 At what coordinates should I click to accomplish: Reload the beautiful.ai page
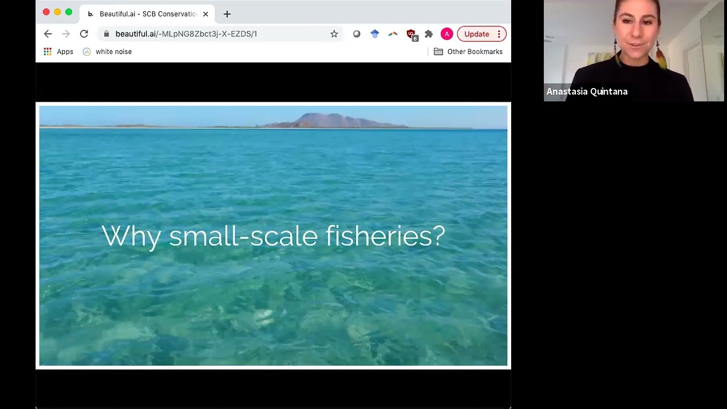84,34
